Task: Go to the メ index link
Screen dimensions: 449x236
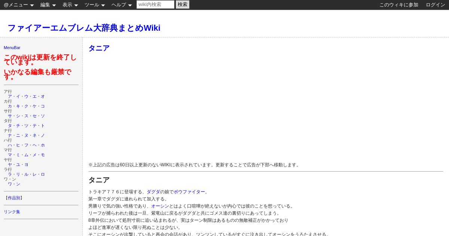Action: pos(34,155)
